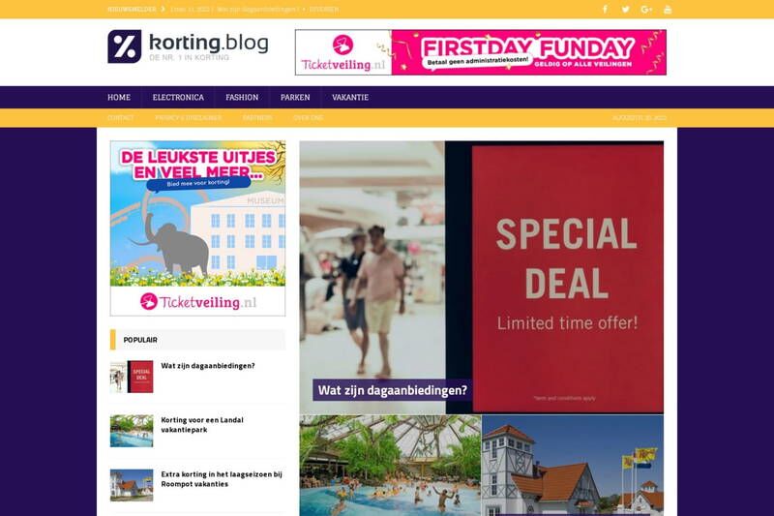Open the Vakantie menu item
Viewport: 774px width, 516px height.
pos(350,97)
